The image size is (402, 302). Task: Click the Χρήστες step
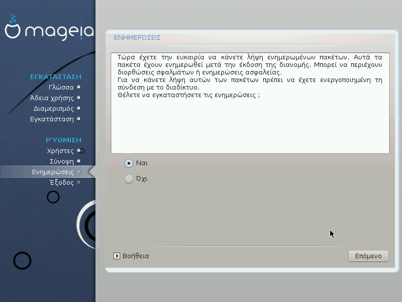tap(60, 150)
